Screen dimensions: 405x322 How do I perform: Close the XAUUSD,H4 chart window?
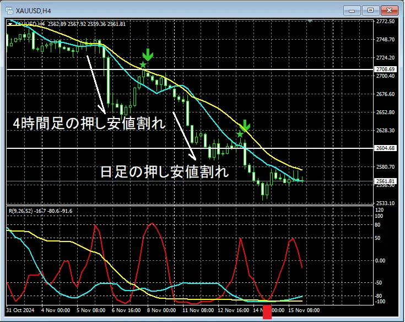(x=390, y=10)
